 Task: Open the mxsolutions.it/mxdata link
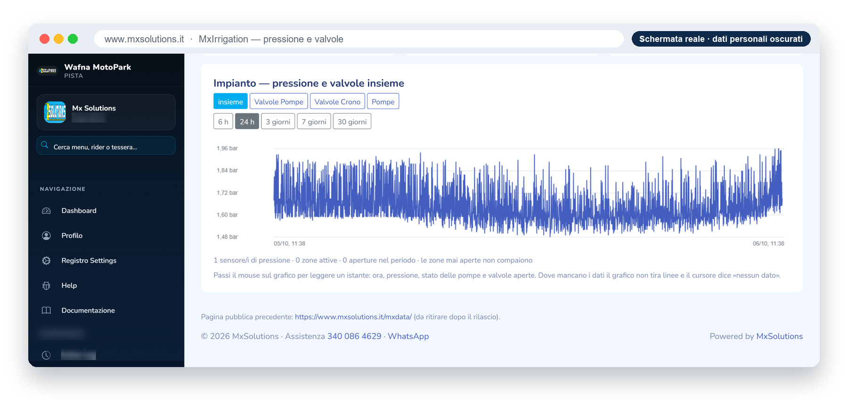[353, 317]
